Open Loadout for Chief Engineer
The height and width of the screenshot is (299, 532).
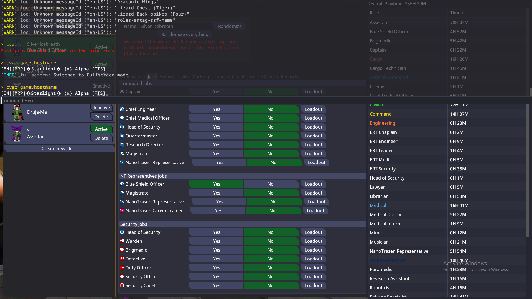pos(314,109)
